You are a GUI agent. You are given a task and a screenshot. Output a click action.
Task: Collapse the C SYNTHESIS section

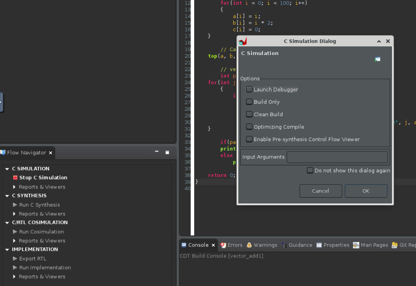coord(7,196)
